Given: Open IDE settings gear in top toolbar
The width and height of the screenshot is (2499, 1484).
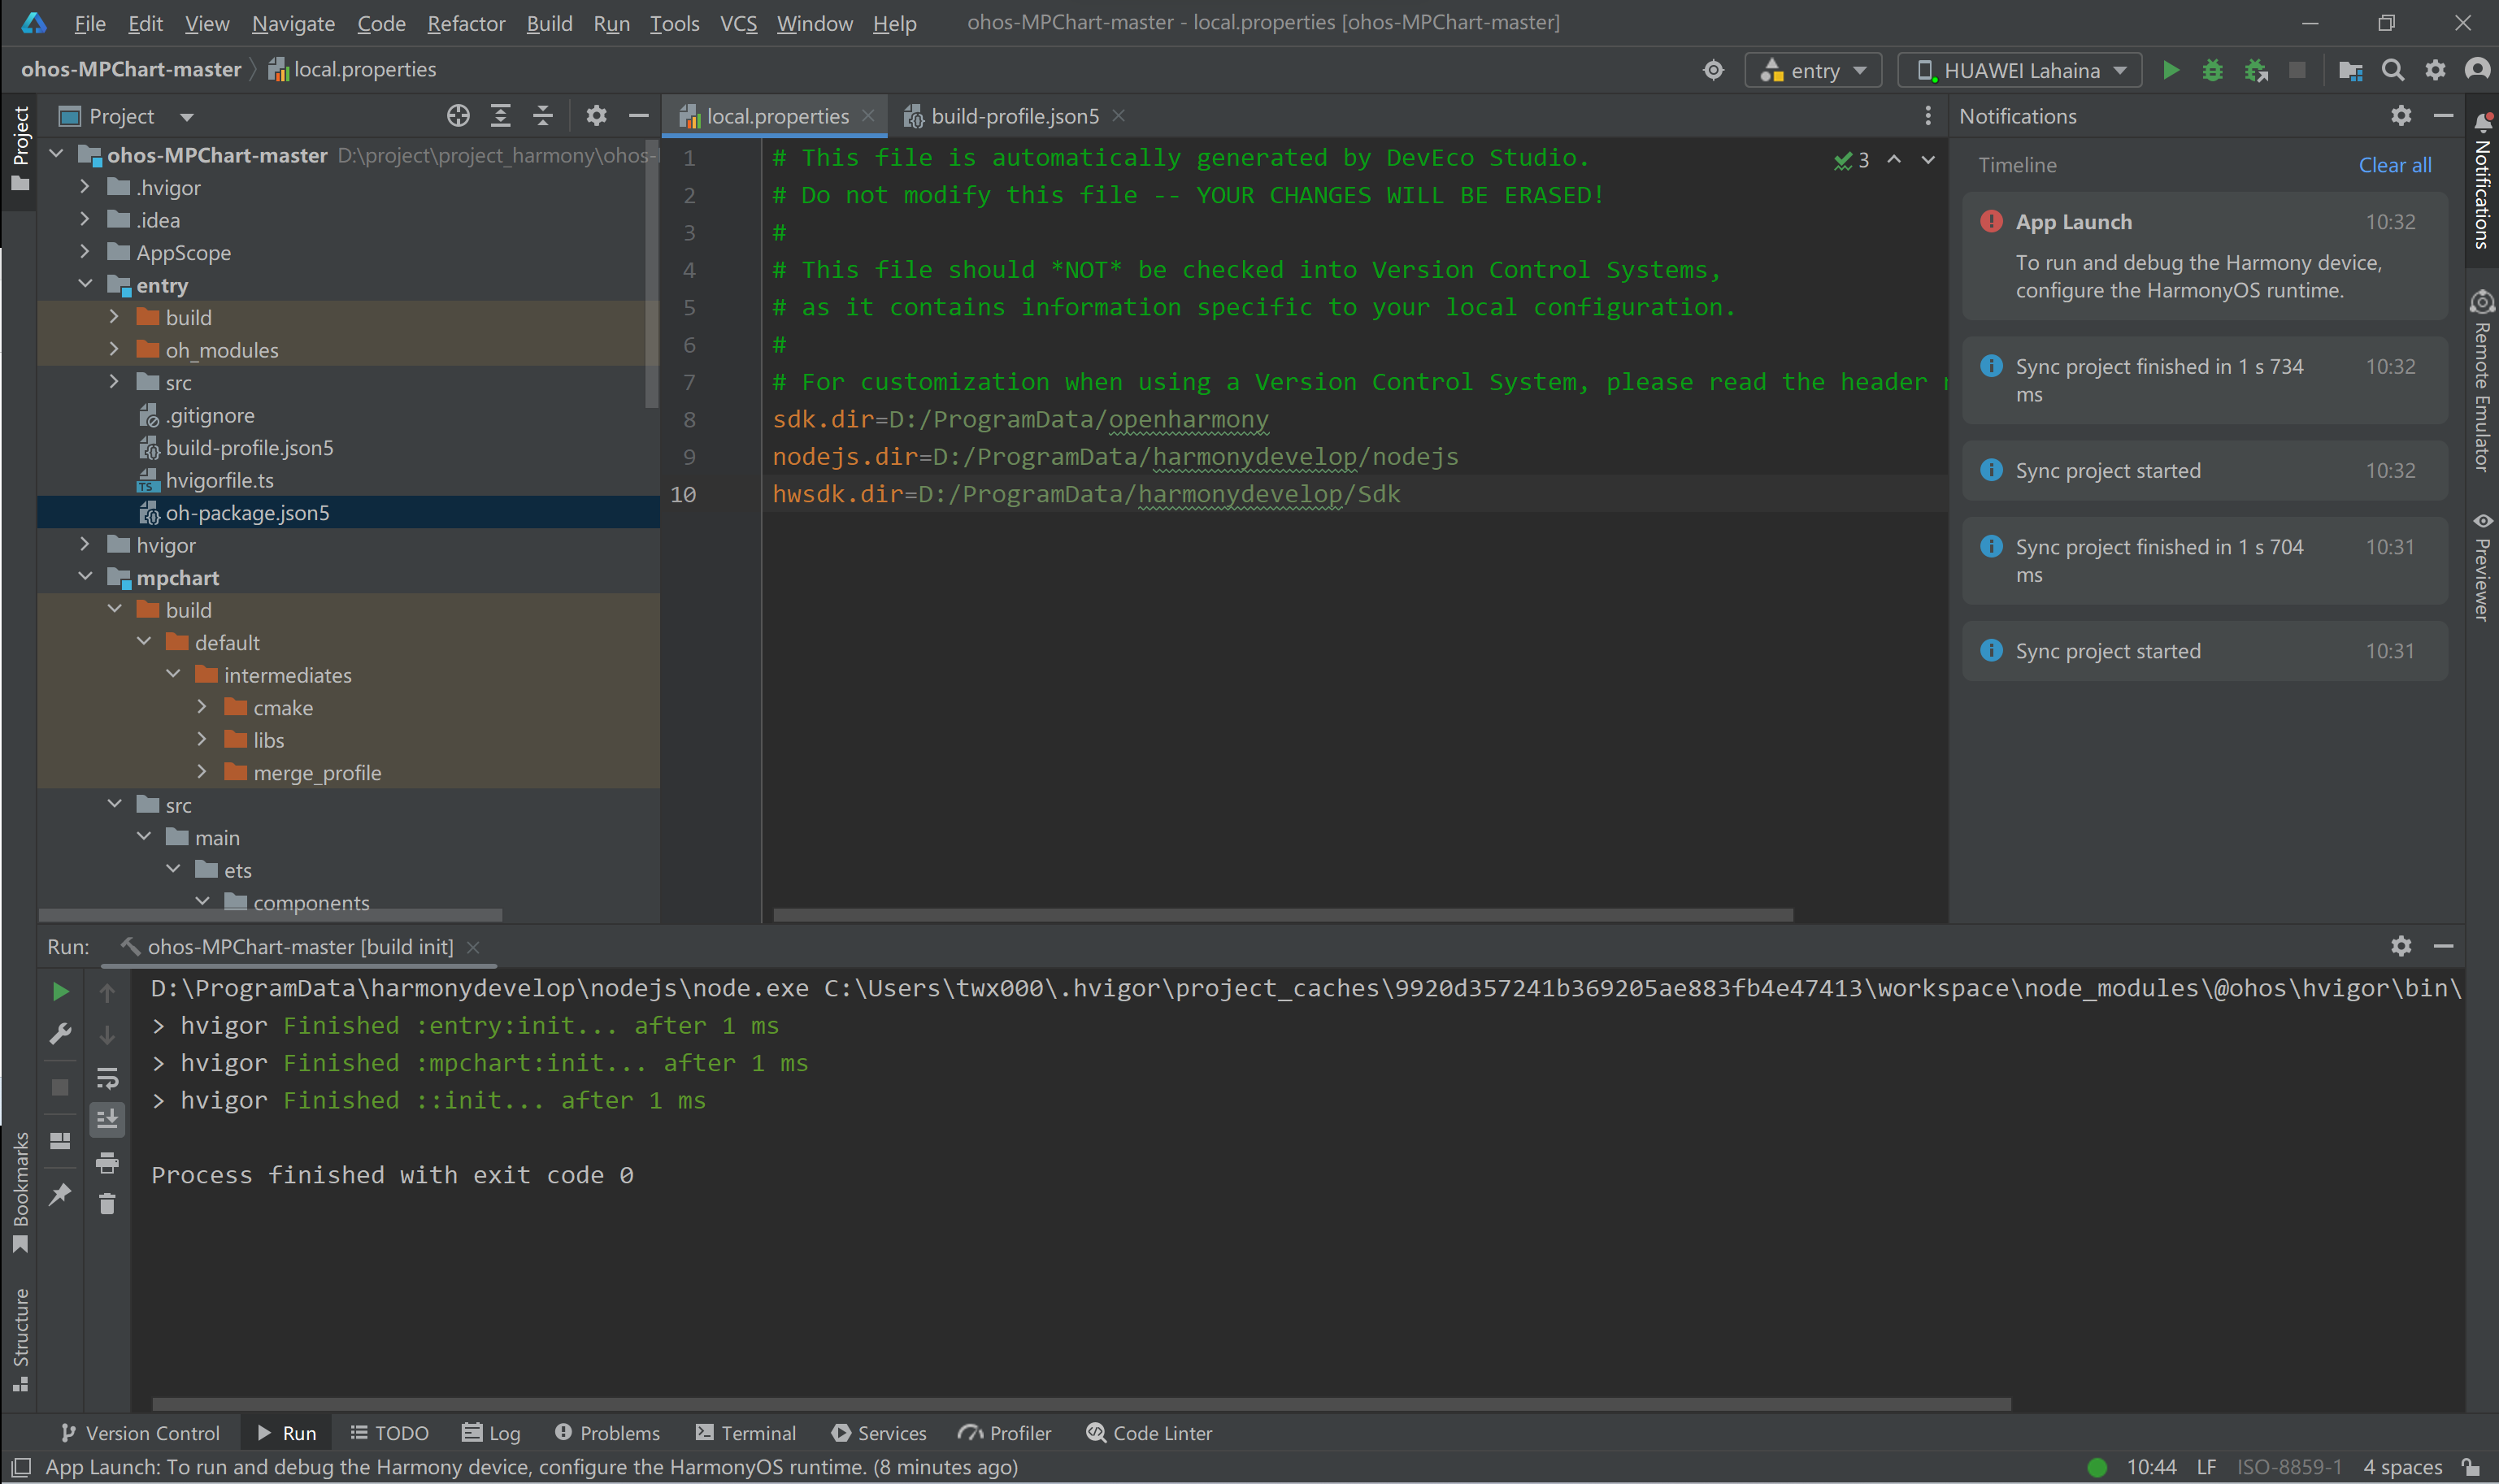Looking at the screenshot, I should coord(2435,70).
